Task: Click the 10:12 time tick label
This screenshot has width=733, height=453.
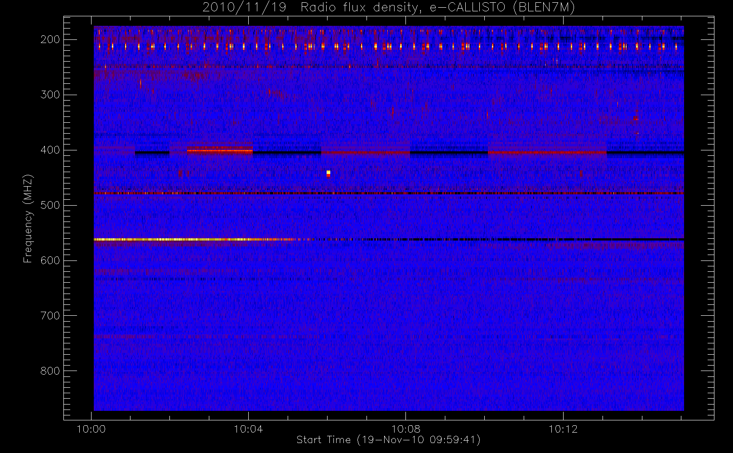Action: (x=563, y=429)
